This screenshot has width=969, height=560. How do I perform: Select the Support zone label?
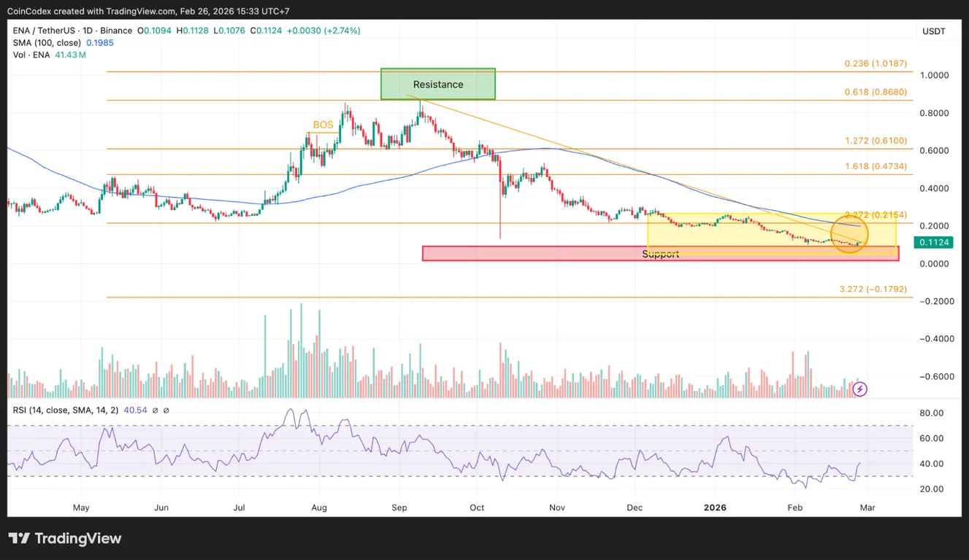pyautogui.click(x=660, y=254)
